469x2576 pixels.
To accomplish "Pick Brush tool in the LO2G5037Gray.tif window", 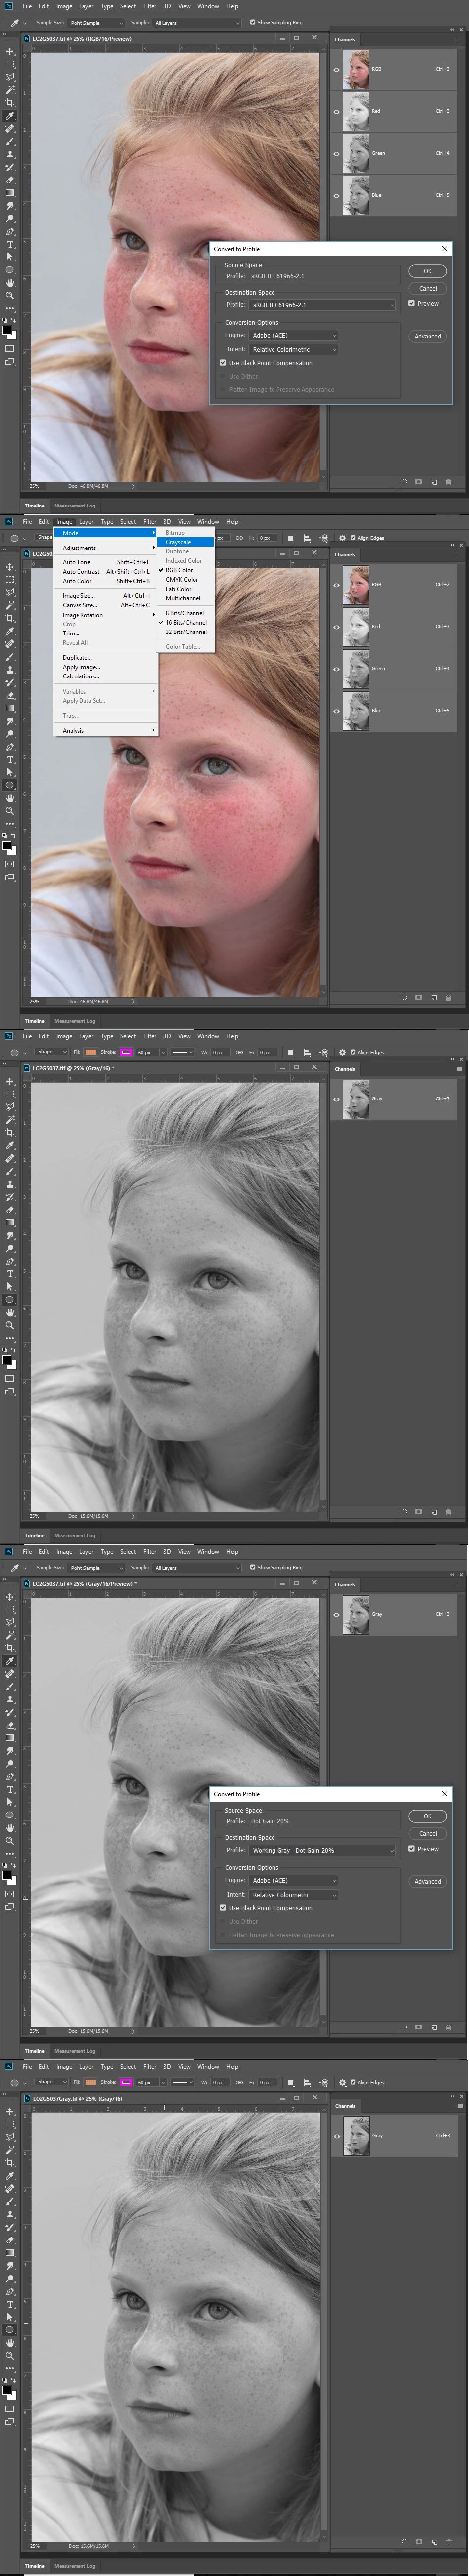I will (x=10, y=2202).
